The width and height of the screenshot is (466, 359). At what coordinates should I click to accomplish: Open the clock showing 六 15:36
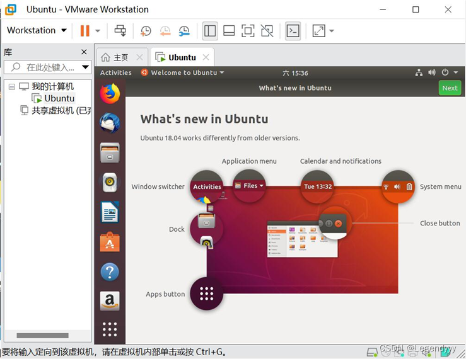tap(295, 73)
